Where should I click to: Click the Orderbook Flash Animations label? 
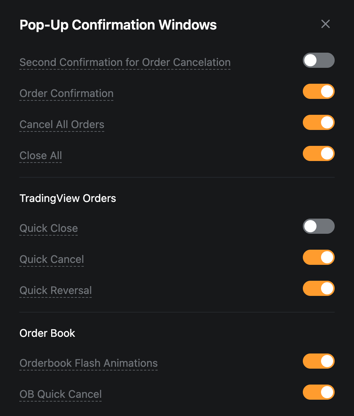pyautogui.click(x=88, y=363)
